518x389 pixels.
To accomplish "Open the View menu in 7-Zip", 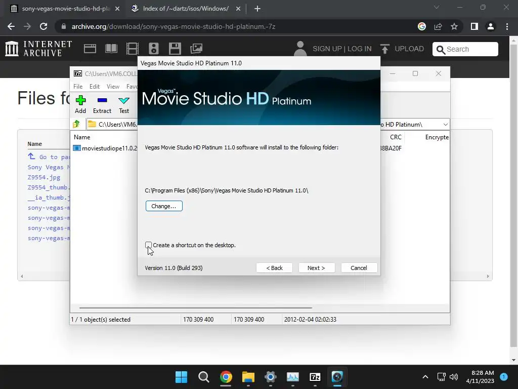I will coord(113,86).
